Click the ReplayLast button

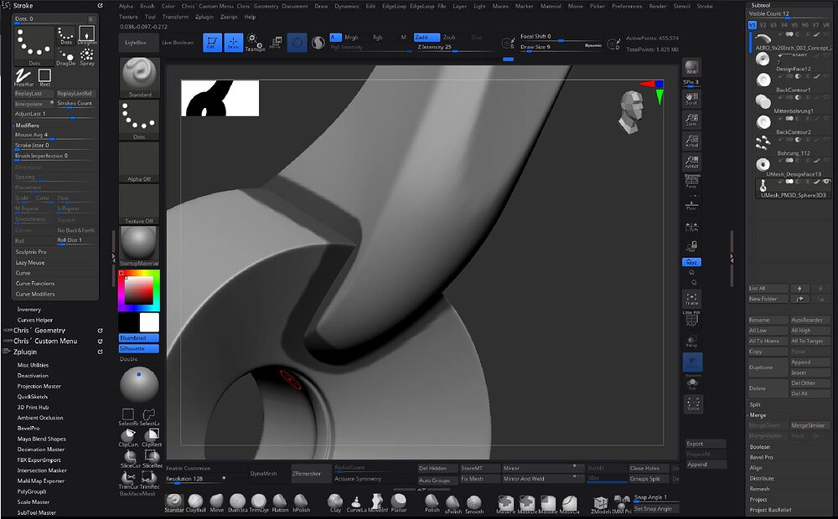click(x=34, y=94)
